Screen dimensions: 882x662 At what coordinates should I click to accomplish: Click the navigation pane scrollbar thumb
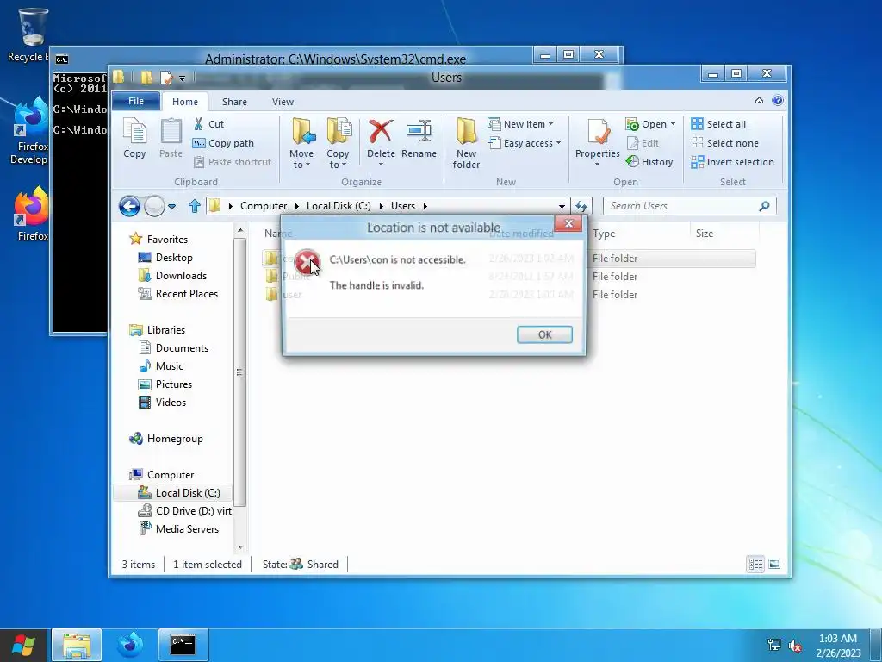tap(239, 372)
